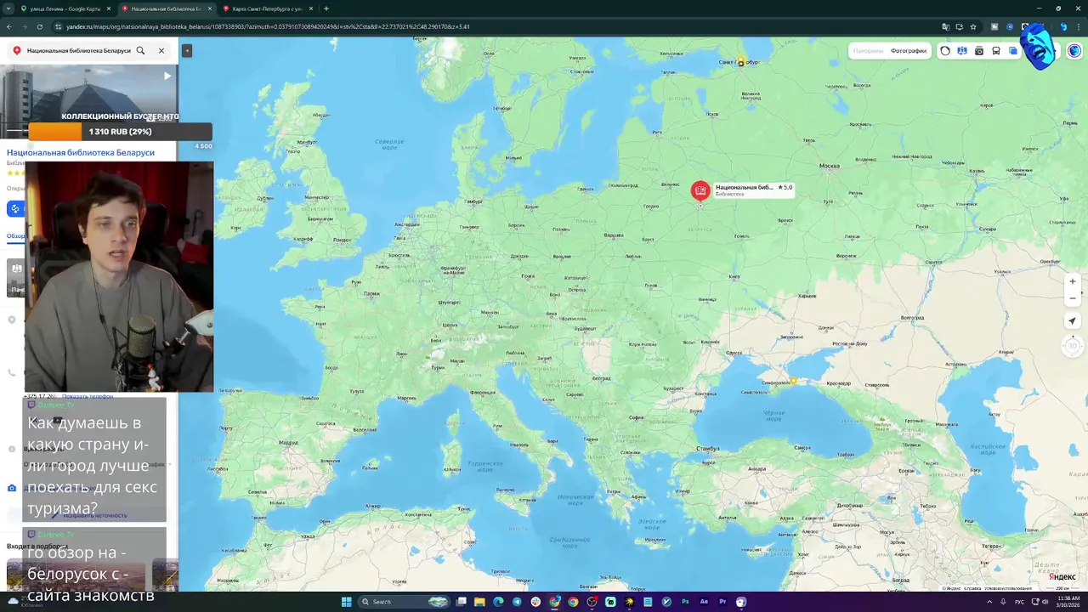
Task: Switch to the улица Ленина – Google Карты tab
Action: [65, 8]
